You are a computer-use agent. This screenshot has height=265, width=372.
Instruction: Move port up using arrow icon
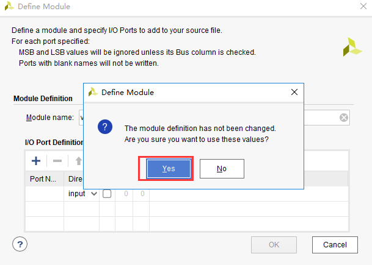tap(78, 161)
